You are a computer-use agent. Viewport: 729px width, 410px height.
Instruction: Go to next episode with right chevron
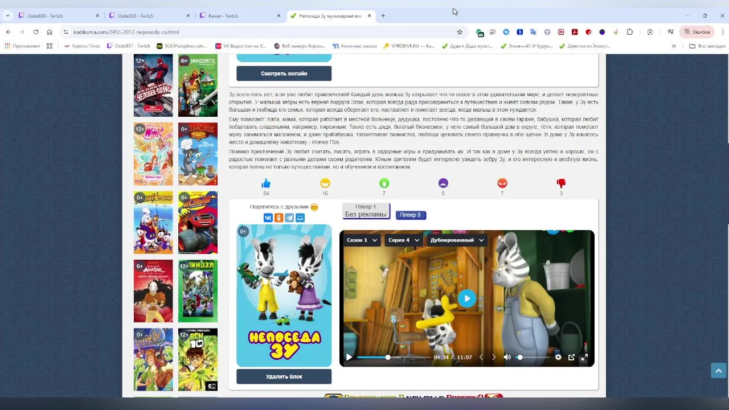point(494,358)
